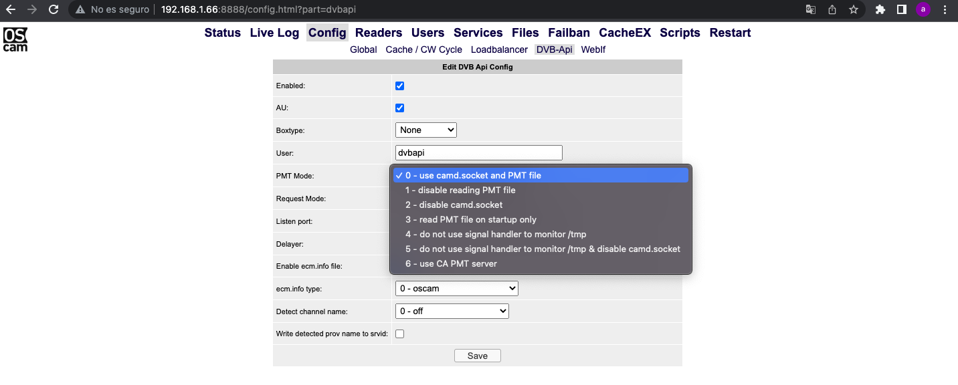Choose 2 - disable camd.socket option
Image resolution: width=958 pixels, height=385 pixels.
[x=454, y=205]
